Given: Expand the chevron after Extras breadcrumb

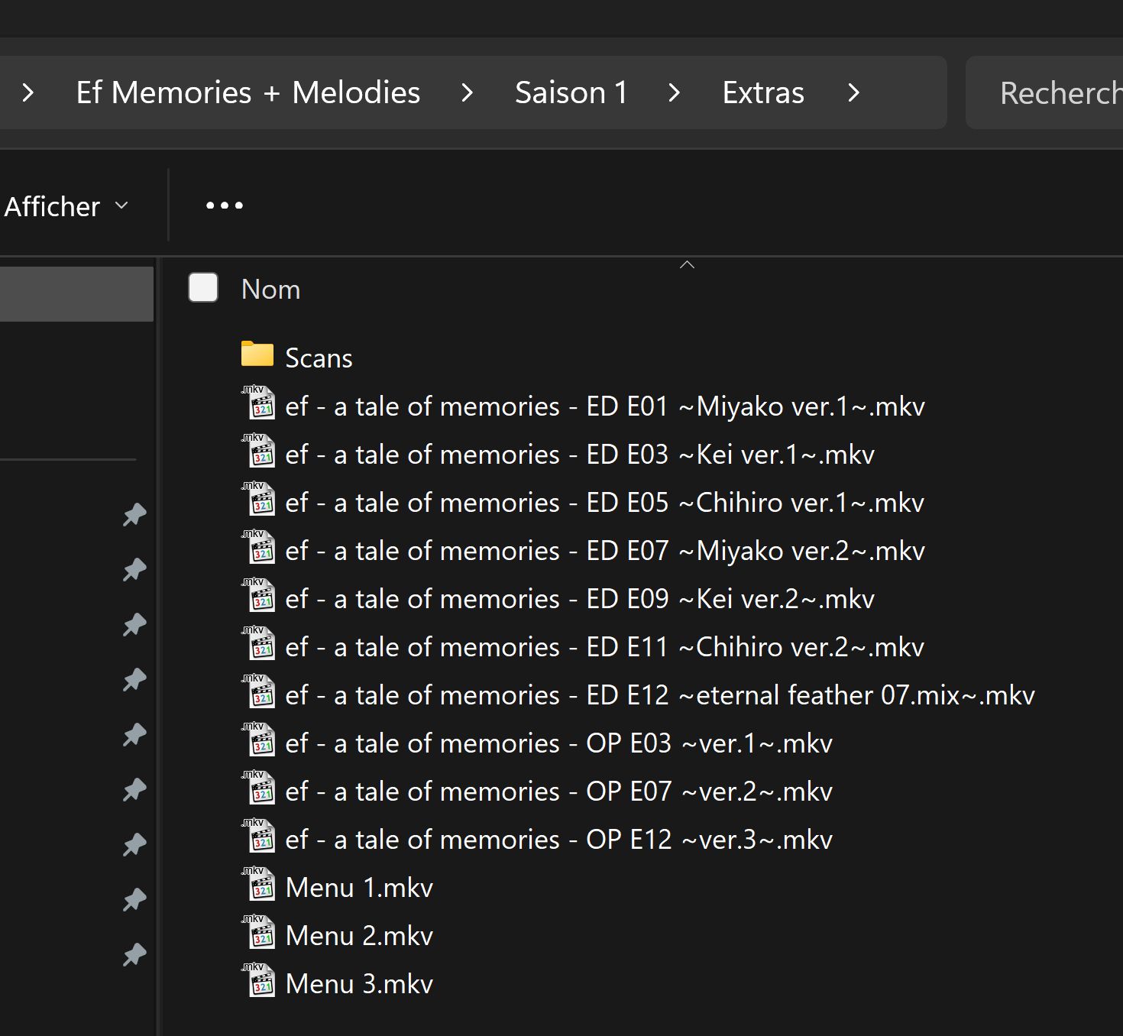Looking at the screenshot, I should coord(854,93).
